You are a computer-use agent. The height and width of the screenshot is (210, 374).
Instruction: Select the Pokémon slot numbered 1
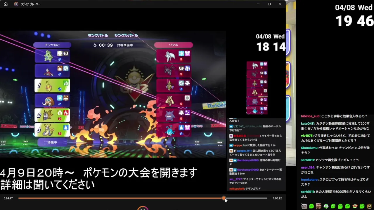pos(52,86)
